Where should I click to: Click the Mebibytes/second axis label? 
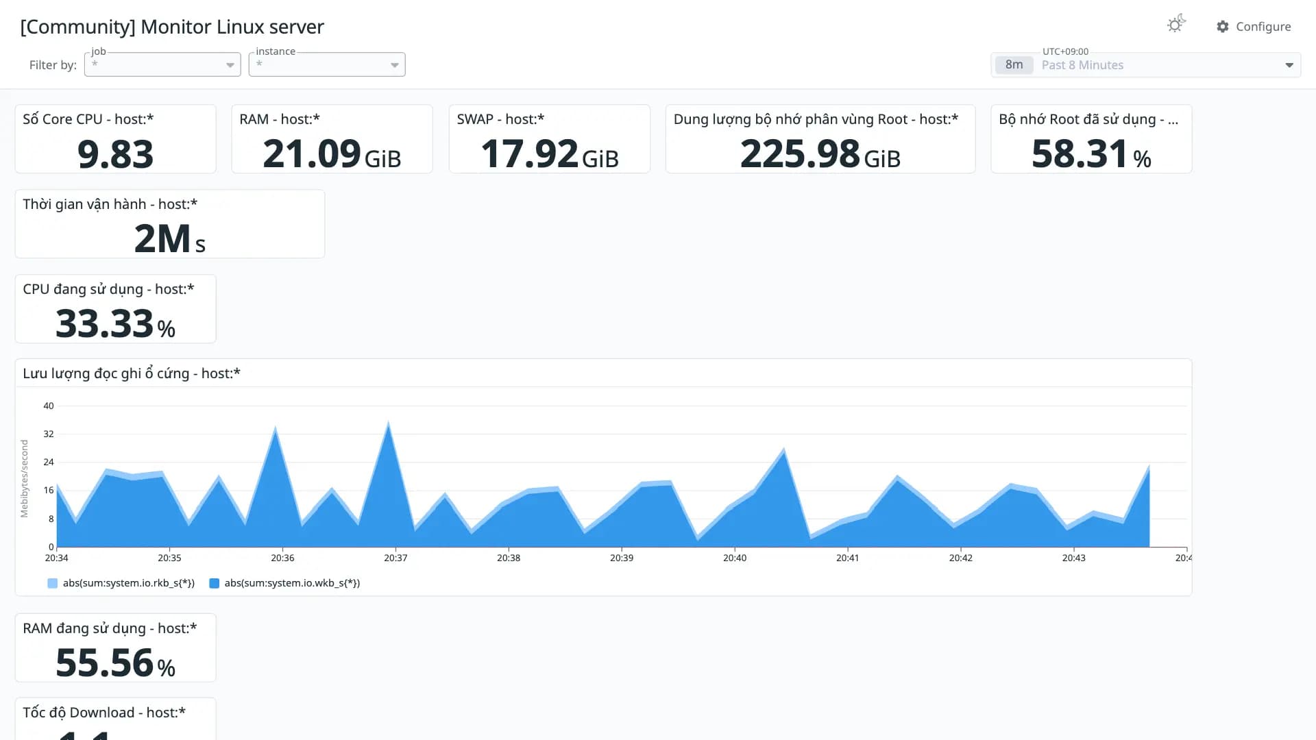(25, 478)
